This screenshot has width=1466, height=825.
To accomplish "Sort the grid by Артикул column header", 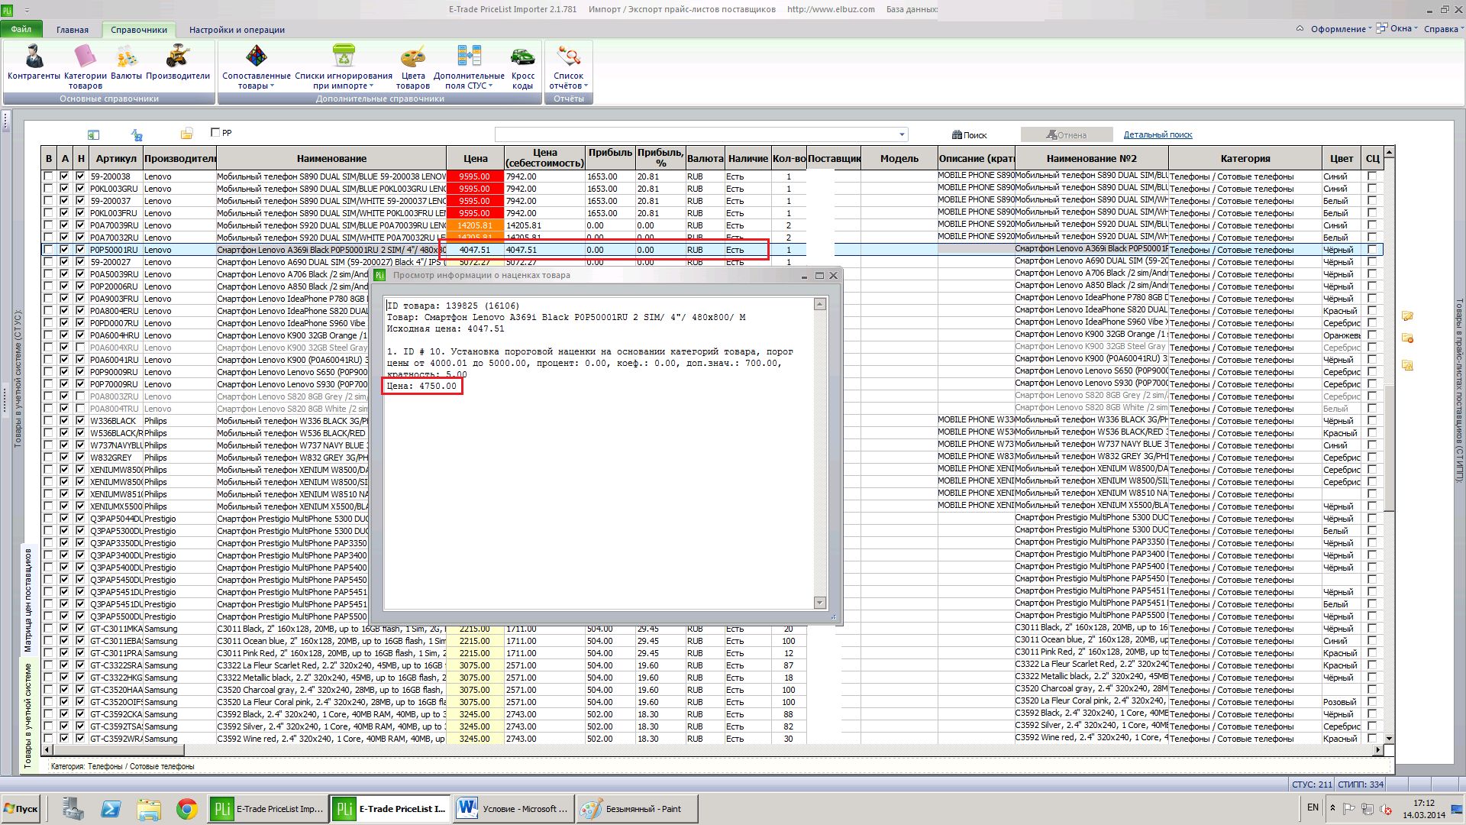I will (116, 158).
